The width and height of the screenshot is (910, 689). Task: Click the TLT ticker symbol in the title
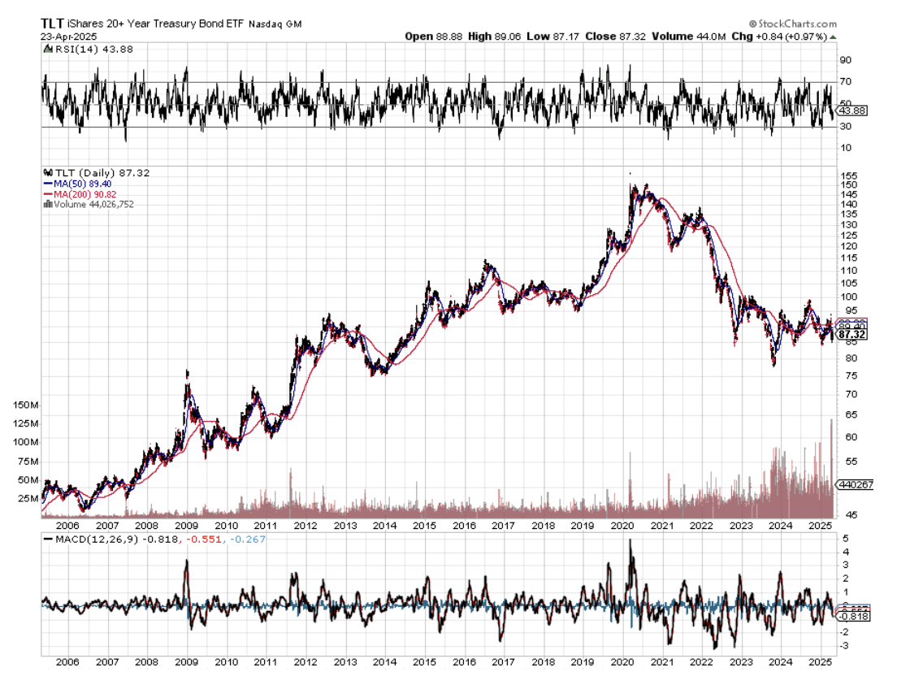(x=53, y=24)
